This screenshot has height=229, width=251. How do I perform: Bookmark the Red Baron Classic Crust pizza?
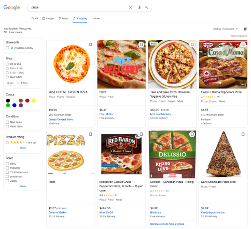pos(141,134)
